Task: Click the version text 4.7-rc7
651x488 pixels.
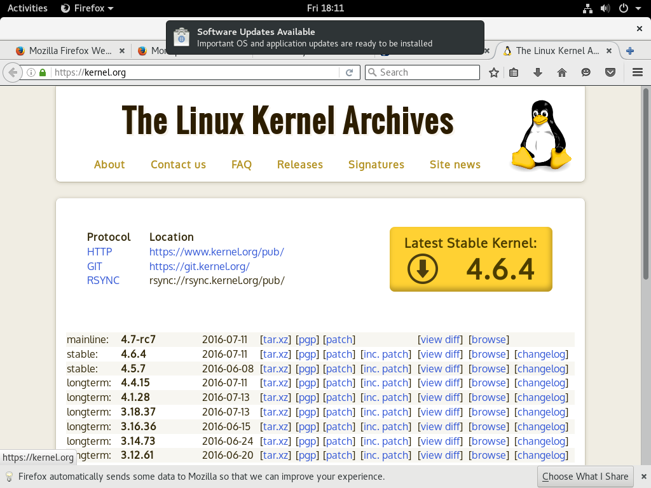Action: click(138, 339)
